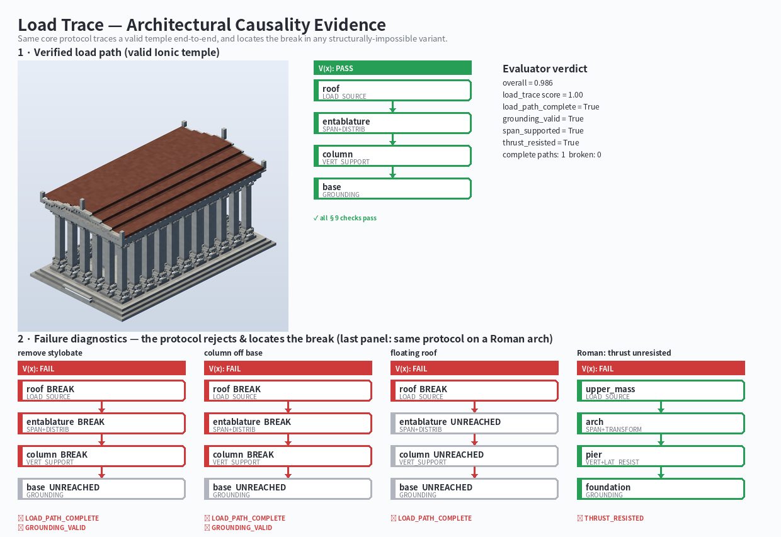Click 'thrust_resisted = True' line
781x537 pixels.
tap(541, 143)
